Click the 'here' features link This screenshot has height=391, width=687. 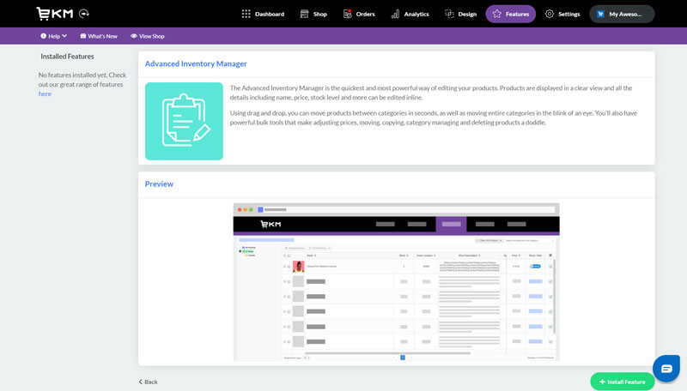coord(45,94)
